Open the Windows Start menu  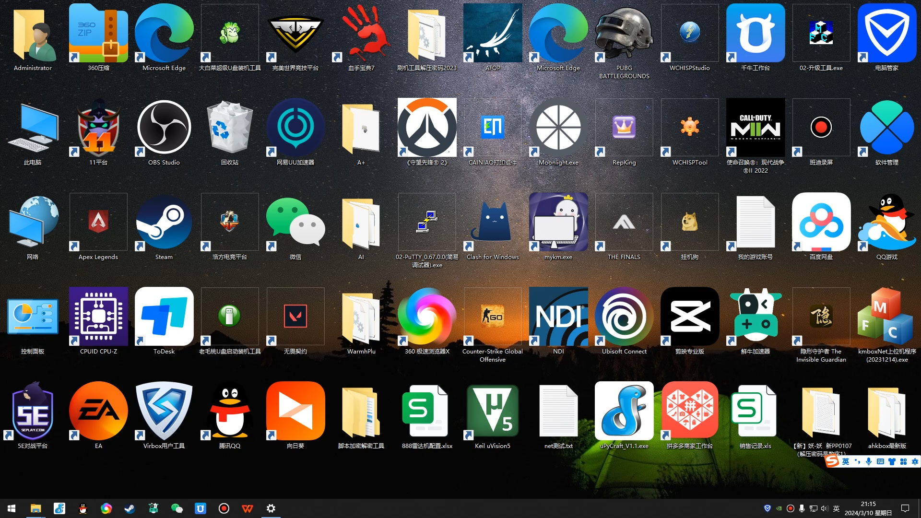tap(12, 508)
